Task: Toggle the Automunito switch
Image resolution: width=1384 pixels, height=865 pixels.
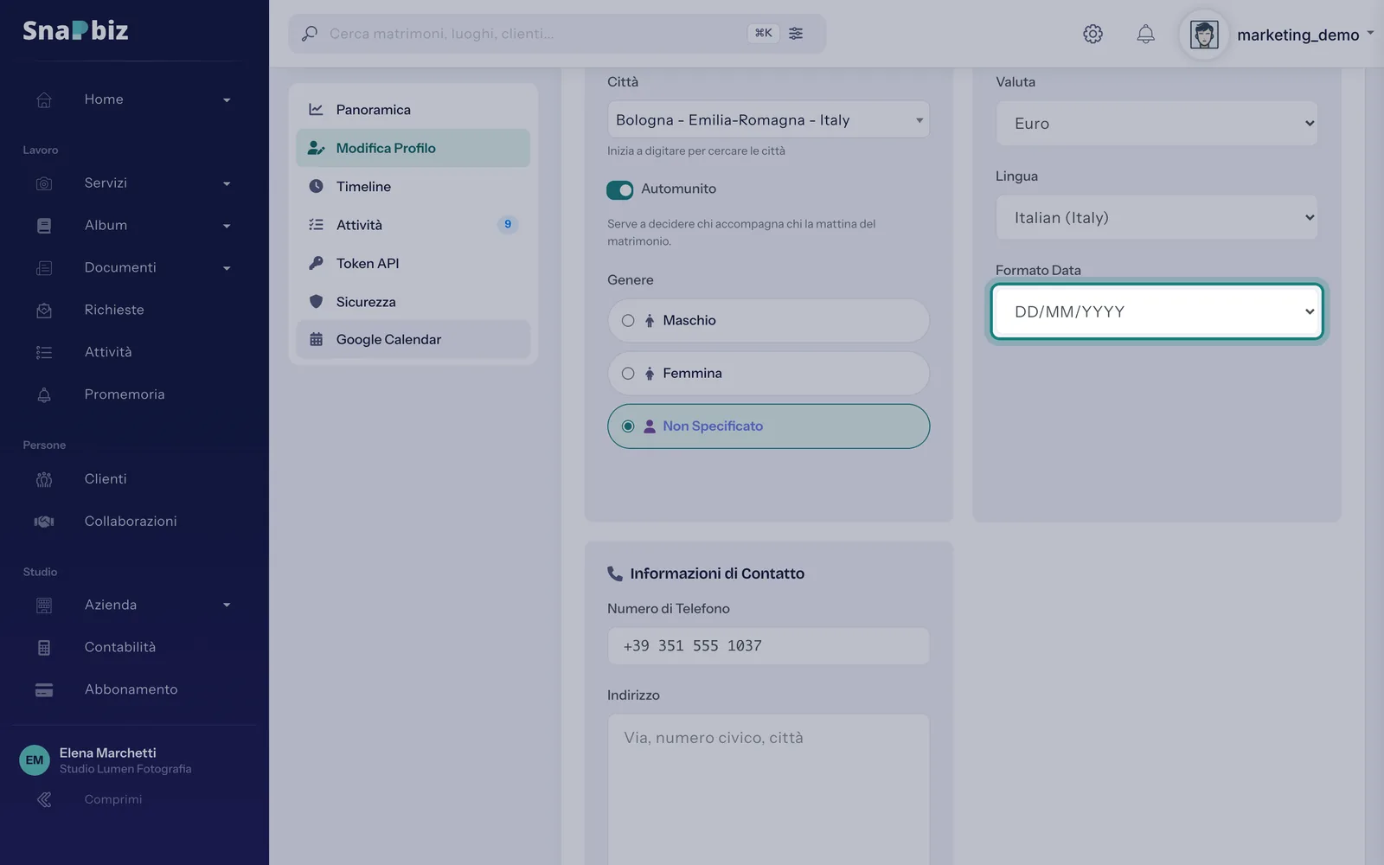Action: [620, 189]
